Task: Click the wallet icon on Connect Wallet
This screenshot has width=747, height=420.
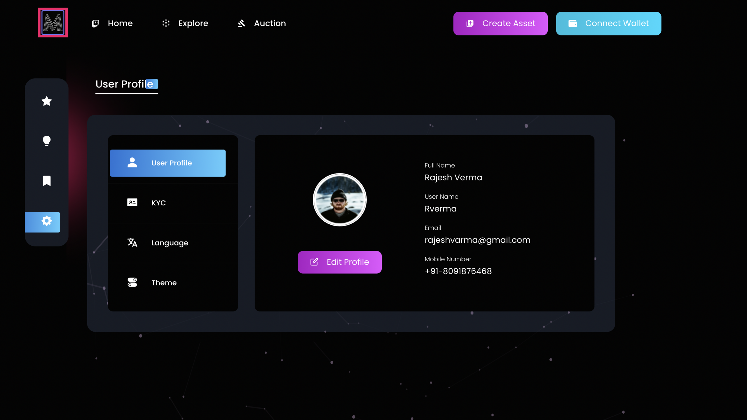Action: coord(573,23)
